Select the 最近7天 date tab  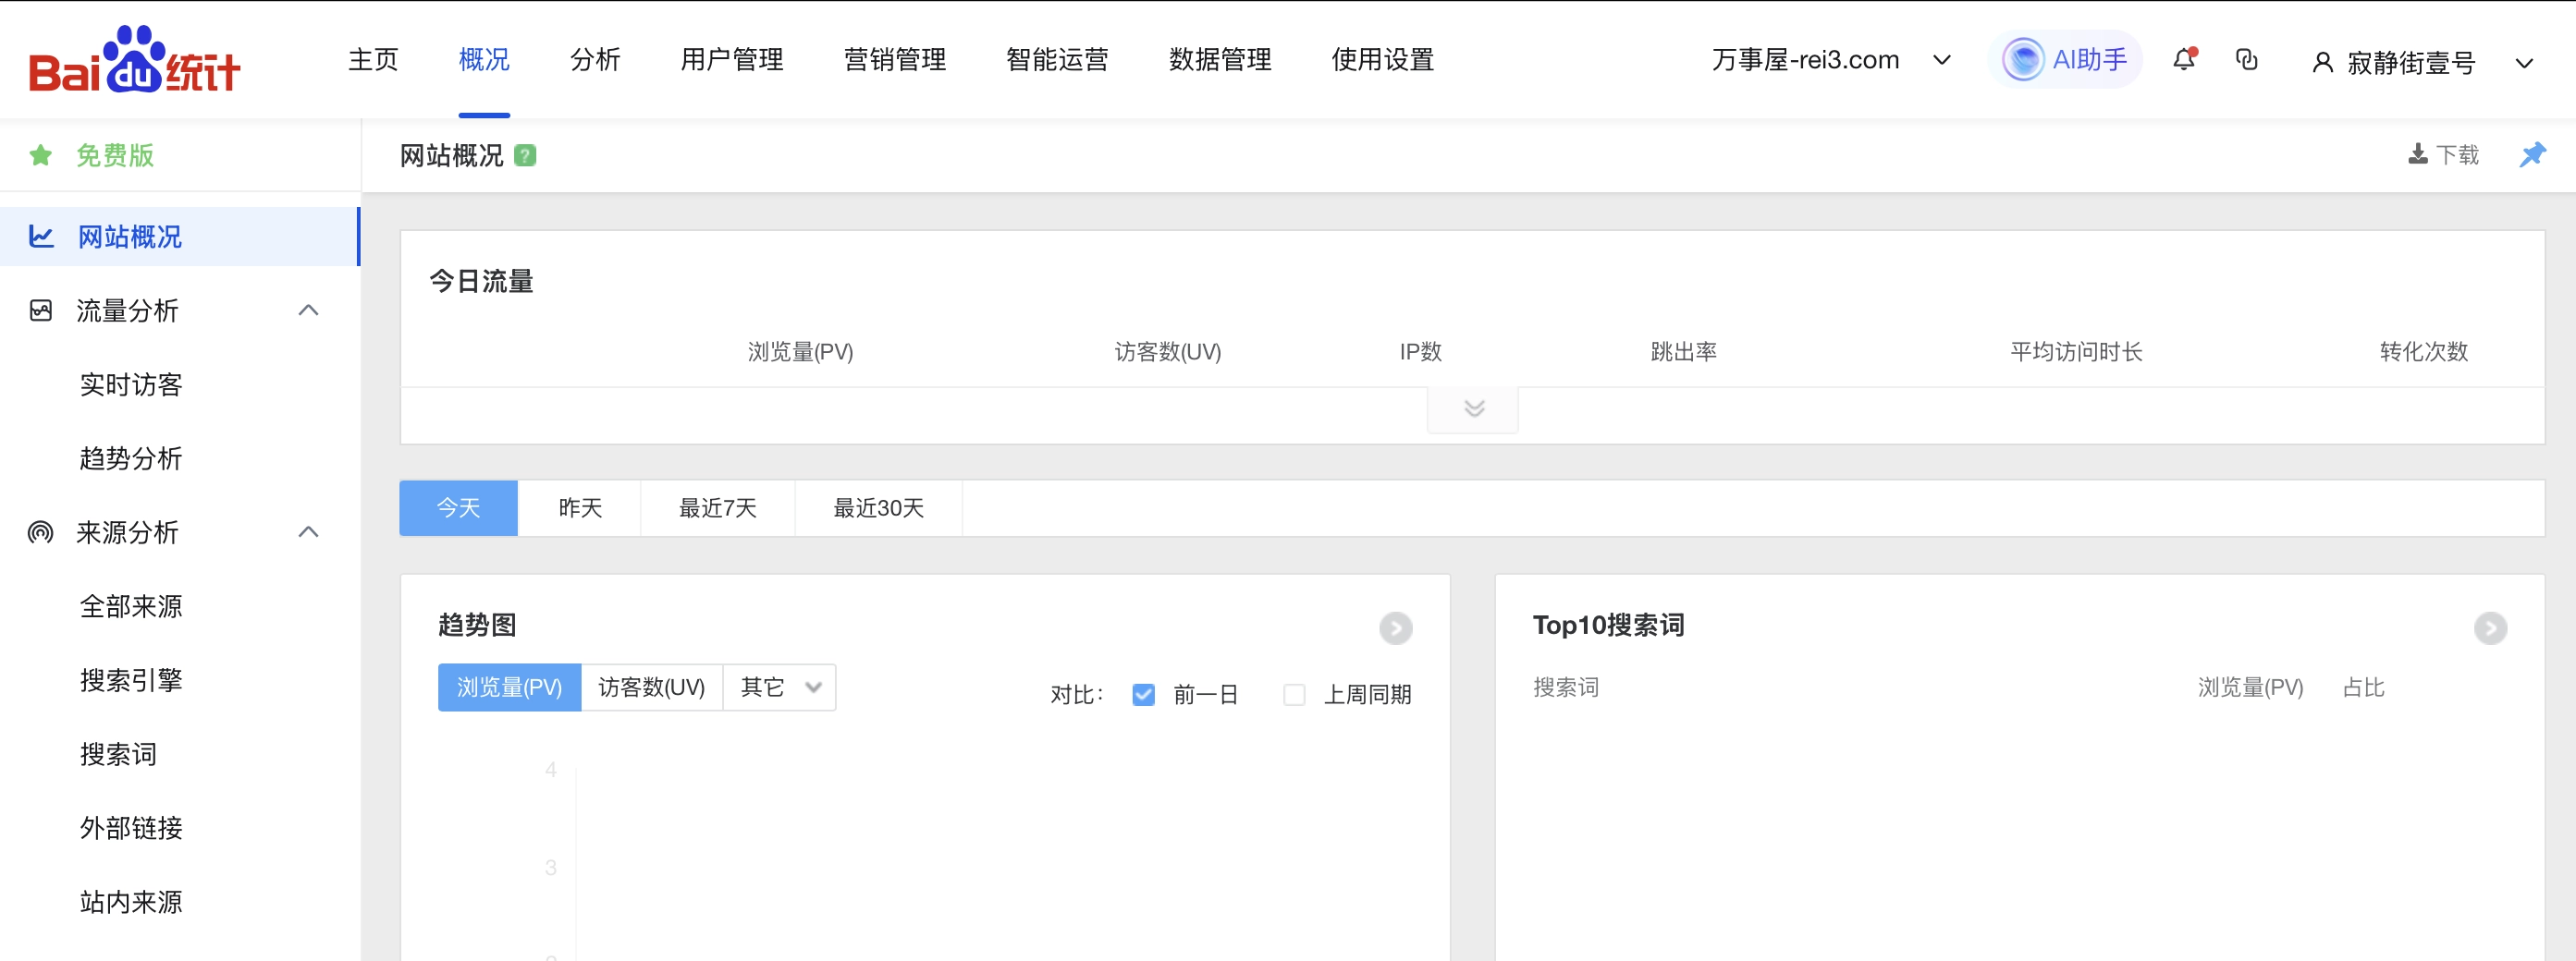tap(717, 508)
